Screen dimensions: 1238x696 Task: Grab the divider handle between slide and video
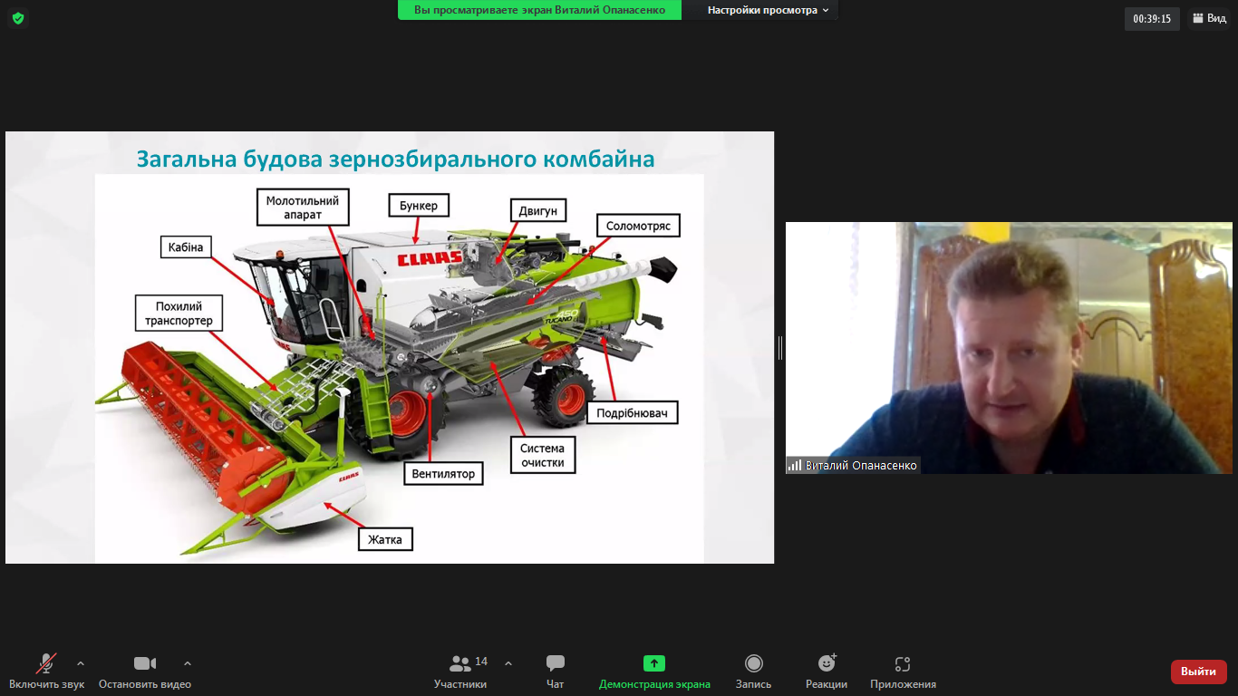click(780, 347)
